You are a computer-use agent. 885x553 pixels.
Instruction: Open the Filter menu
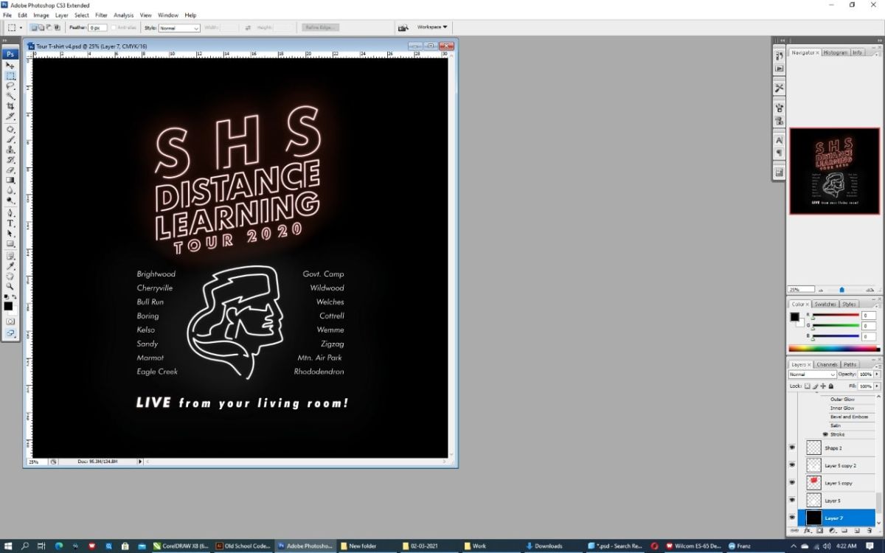(101, 15)
